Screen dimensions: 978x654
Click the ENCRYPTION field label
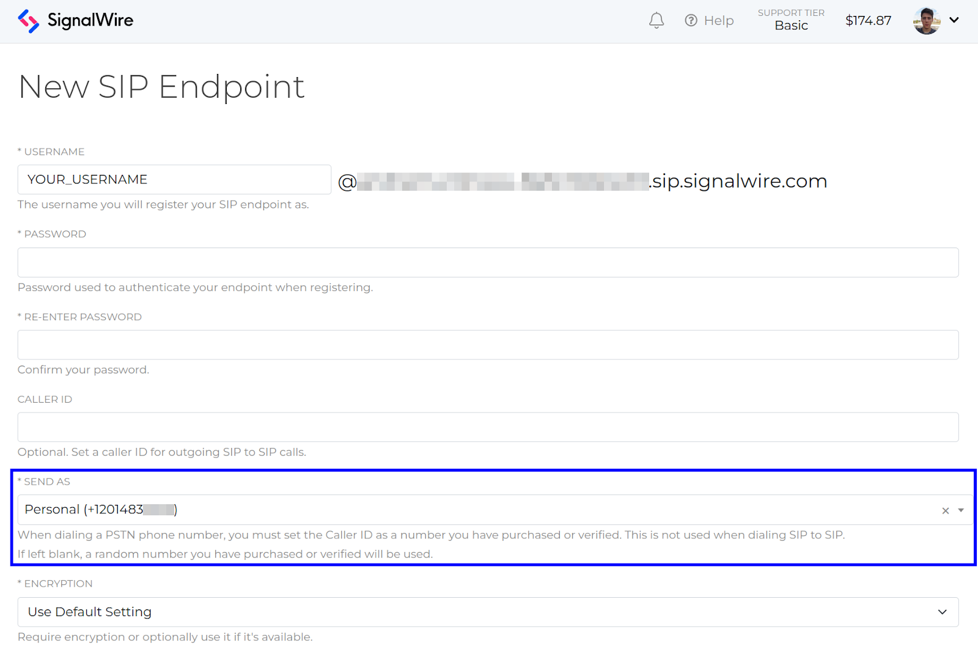point(55,584)
